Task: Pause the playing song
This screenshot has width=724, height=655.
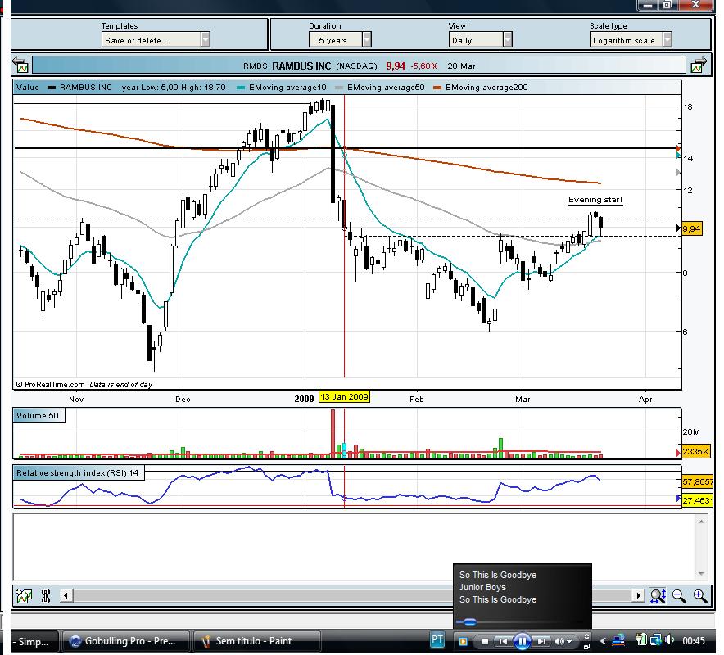Action: pos(523,641)
